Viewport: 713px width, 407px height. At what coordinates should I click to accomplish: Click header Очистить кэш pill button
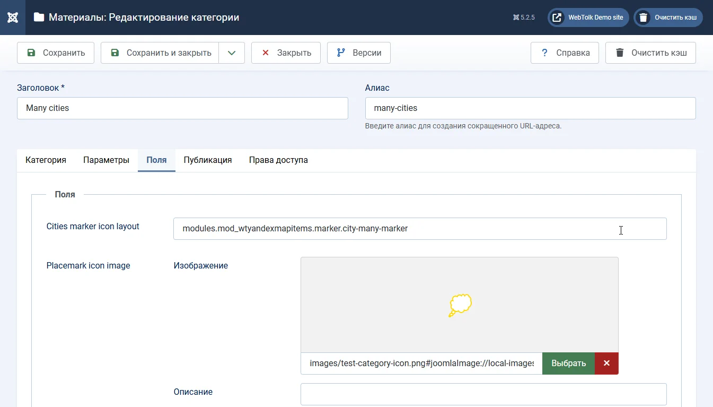click(x=668, y=18)
